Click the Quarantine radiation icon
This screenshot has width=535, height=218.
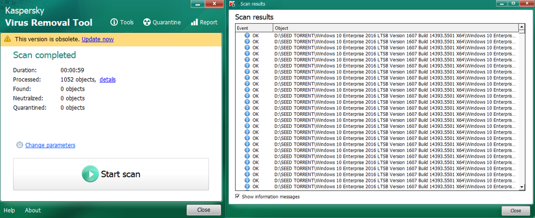[147, 23]
